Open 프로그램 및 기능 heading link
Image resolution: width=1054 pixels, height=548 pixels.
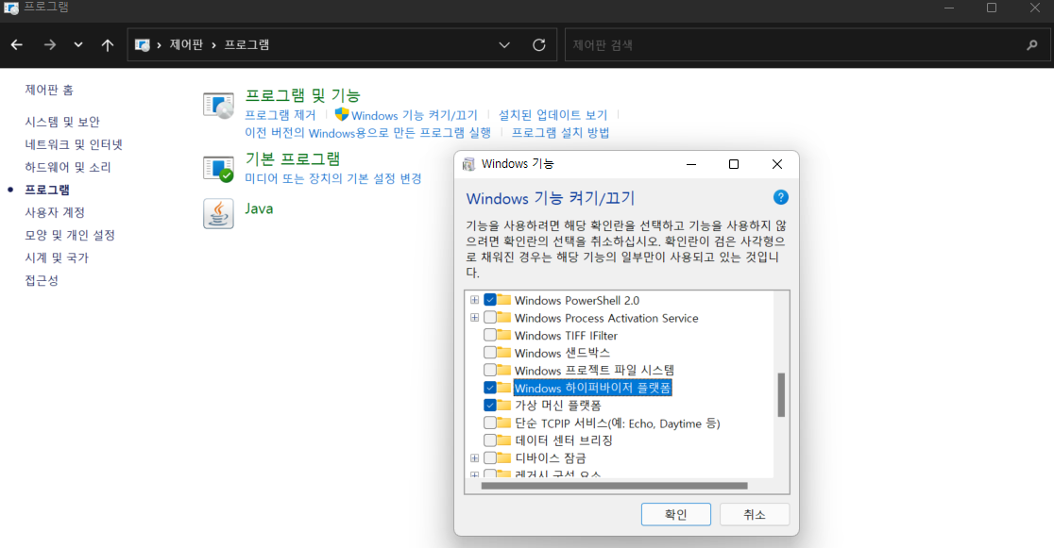tap(302, 95)
